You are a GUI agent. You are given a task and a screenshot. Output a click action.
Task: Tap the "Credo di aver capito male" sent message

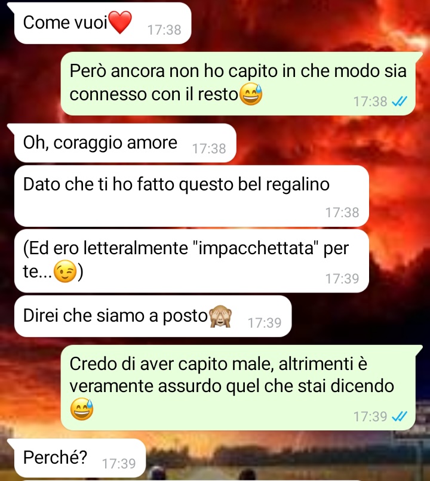point(238,388)
